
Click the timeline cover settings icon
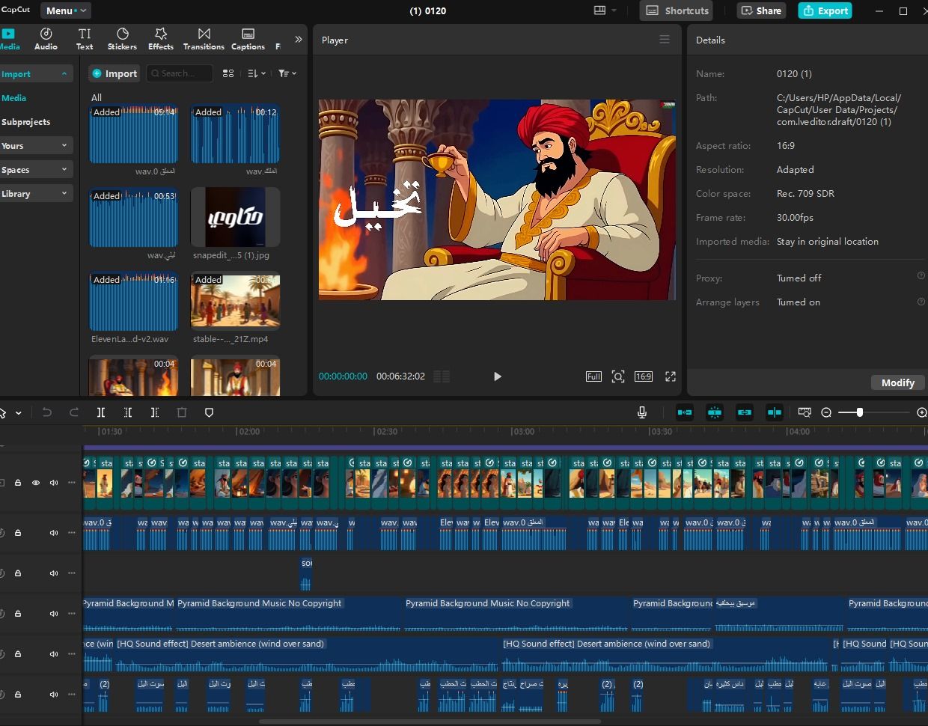coord(805,412)
